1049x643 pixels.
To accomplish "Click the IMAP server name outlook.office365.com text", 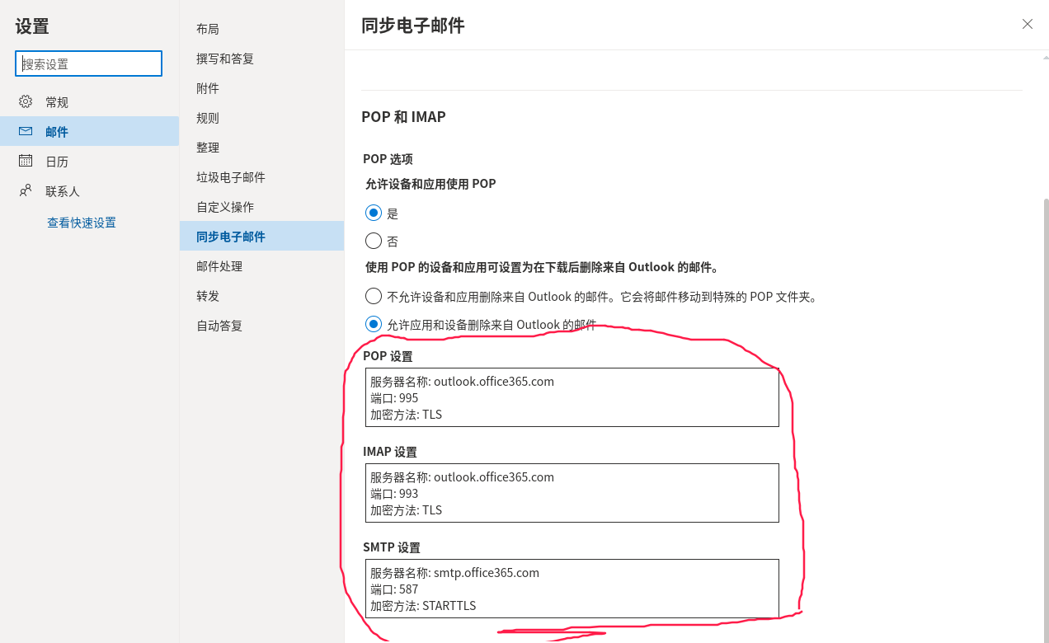I will pos(494,477).
